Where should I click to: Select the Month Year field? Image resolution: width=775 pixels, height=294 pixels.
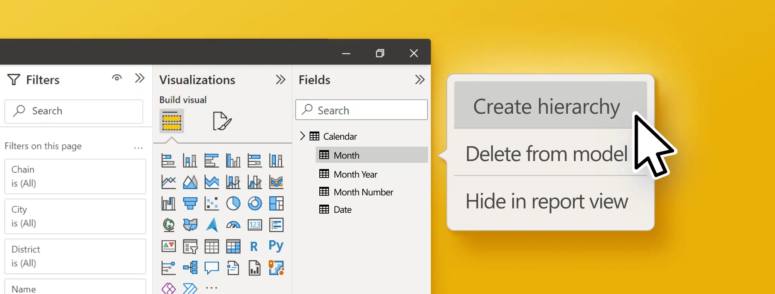[x=355, y=174]
